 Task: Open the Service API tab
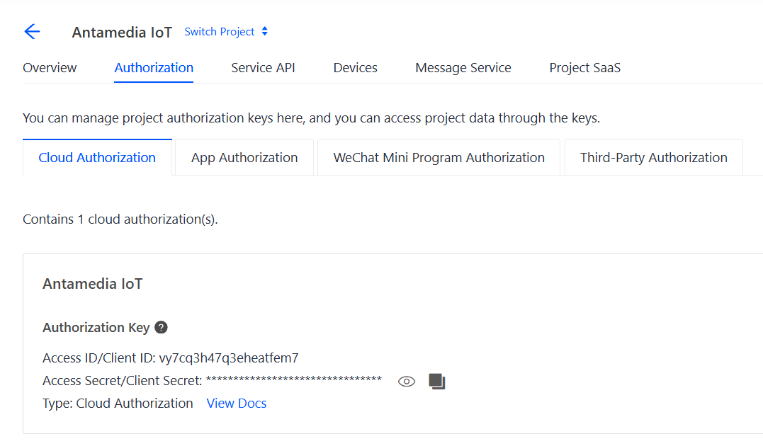[x=263, y=68]
